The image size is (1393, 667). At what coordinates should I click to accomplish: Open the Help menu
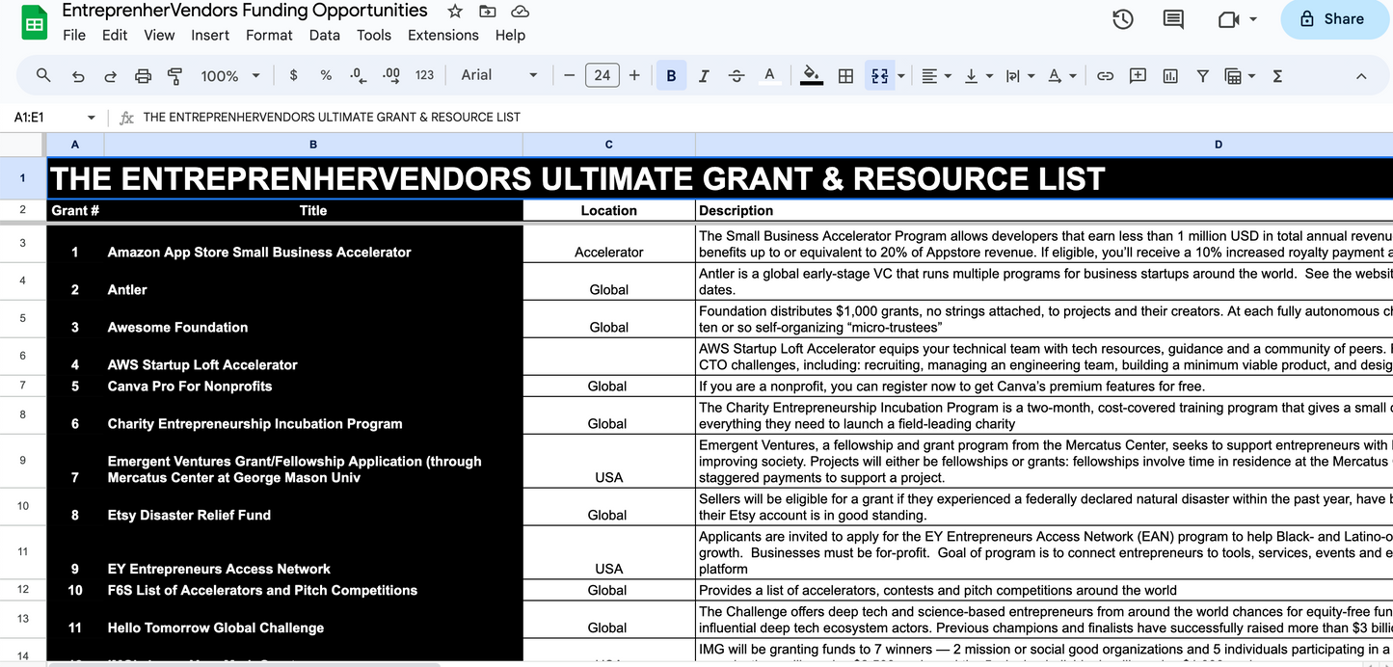pos(510,35)
